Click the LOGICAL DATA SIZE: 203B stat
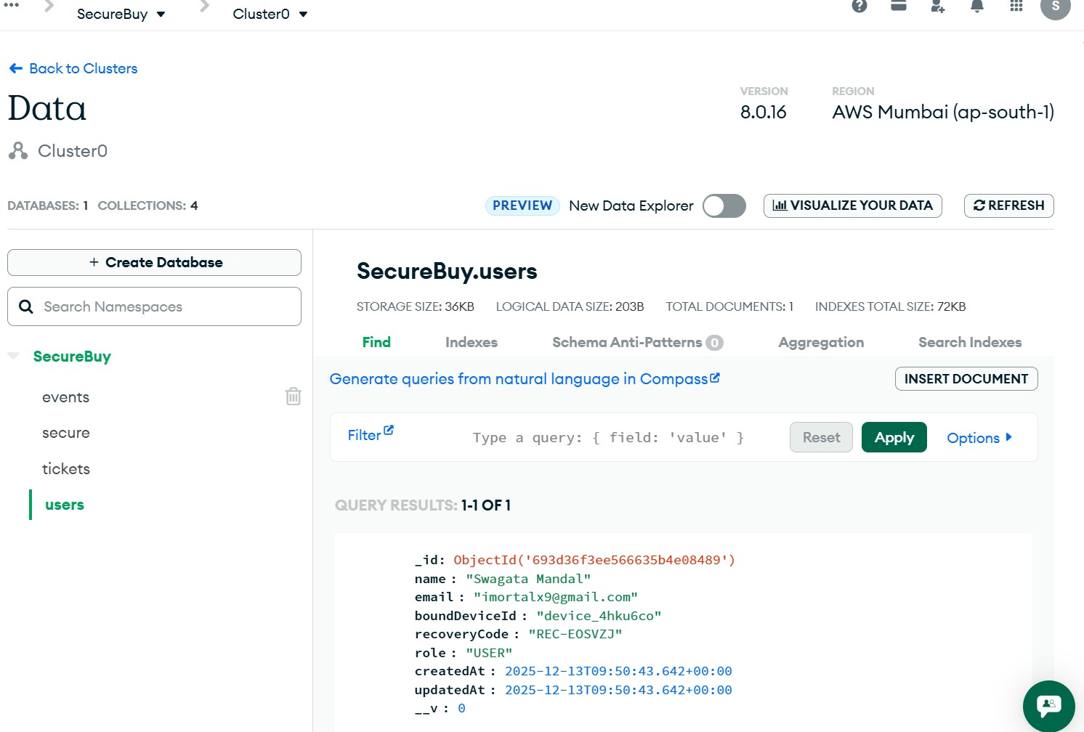 click(x=570, y=306)
